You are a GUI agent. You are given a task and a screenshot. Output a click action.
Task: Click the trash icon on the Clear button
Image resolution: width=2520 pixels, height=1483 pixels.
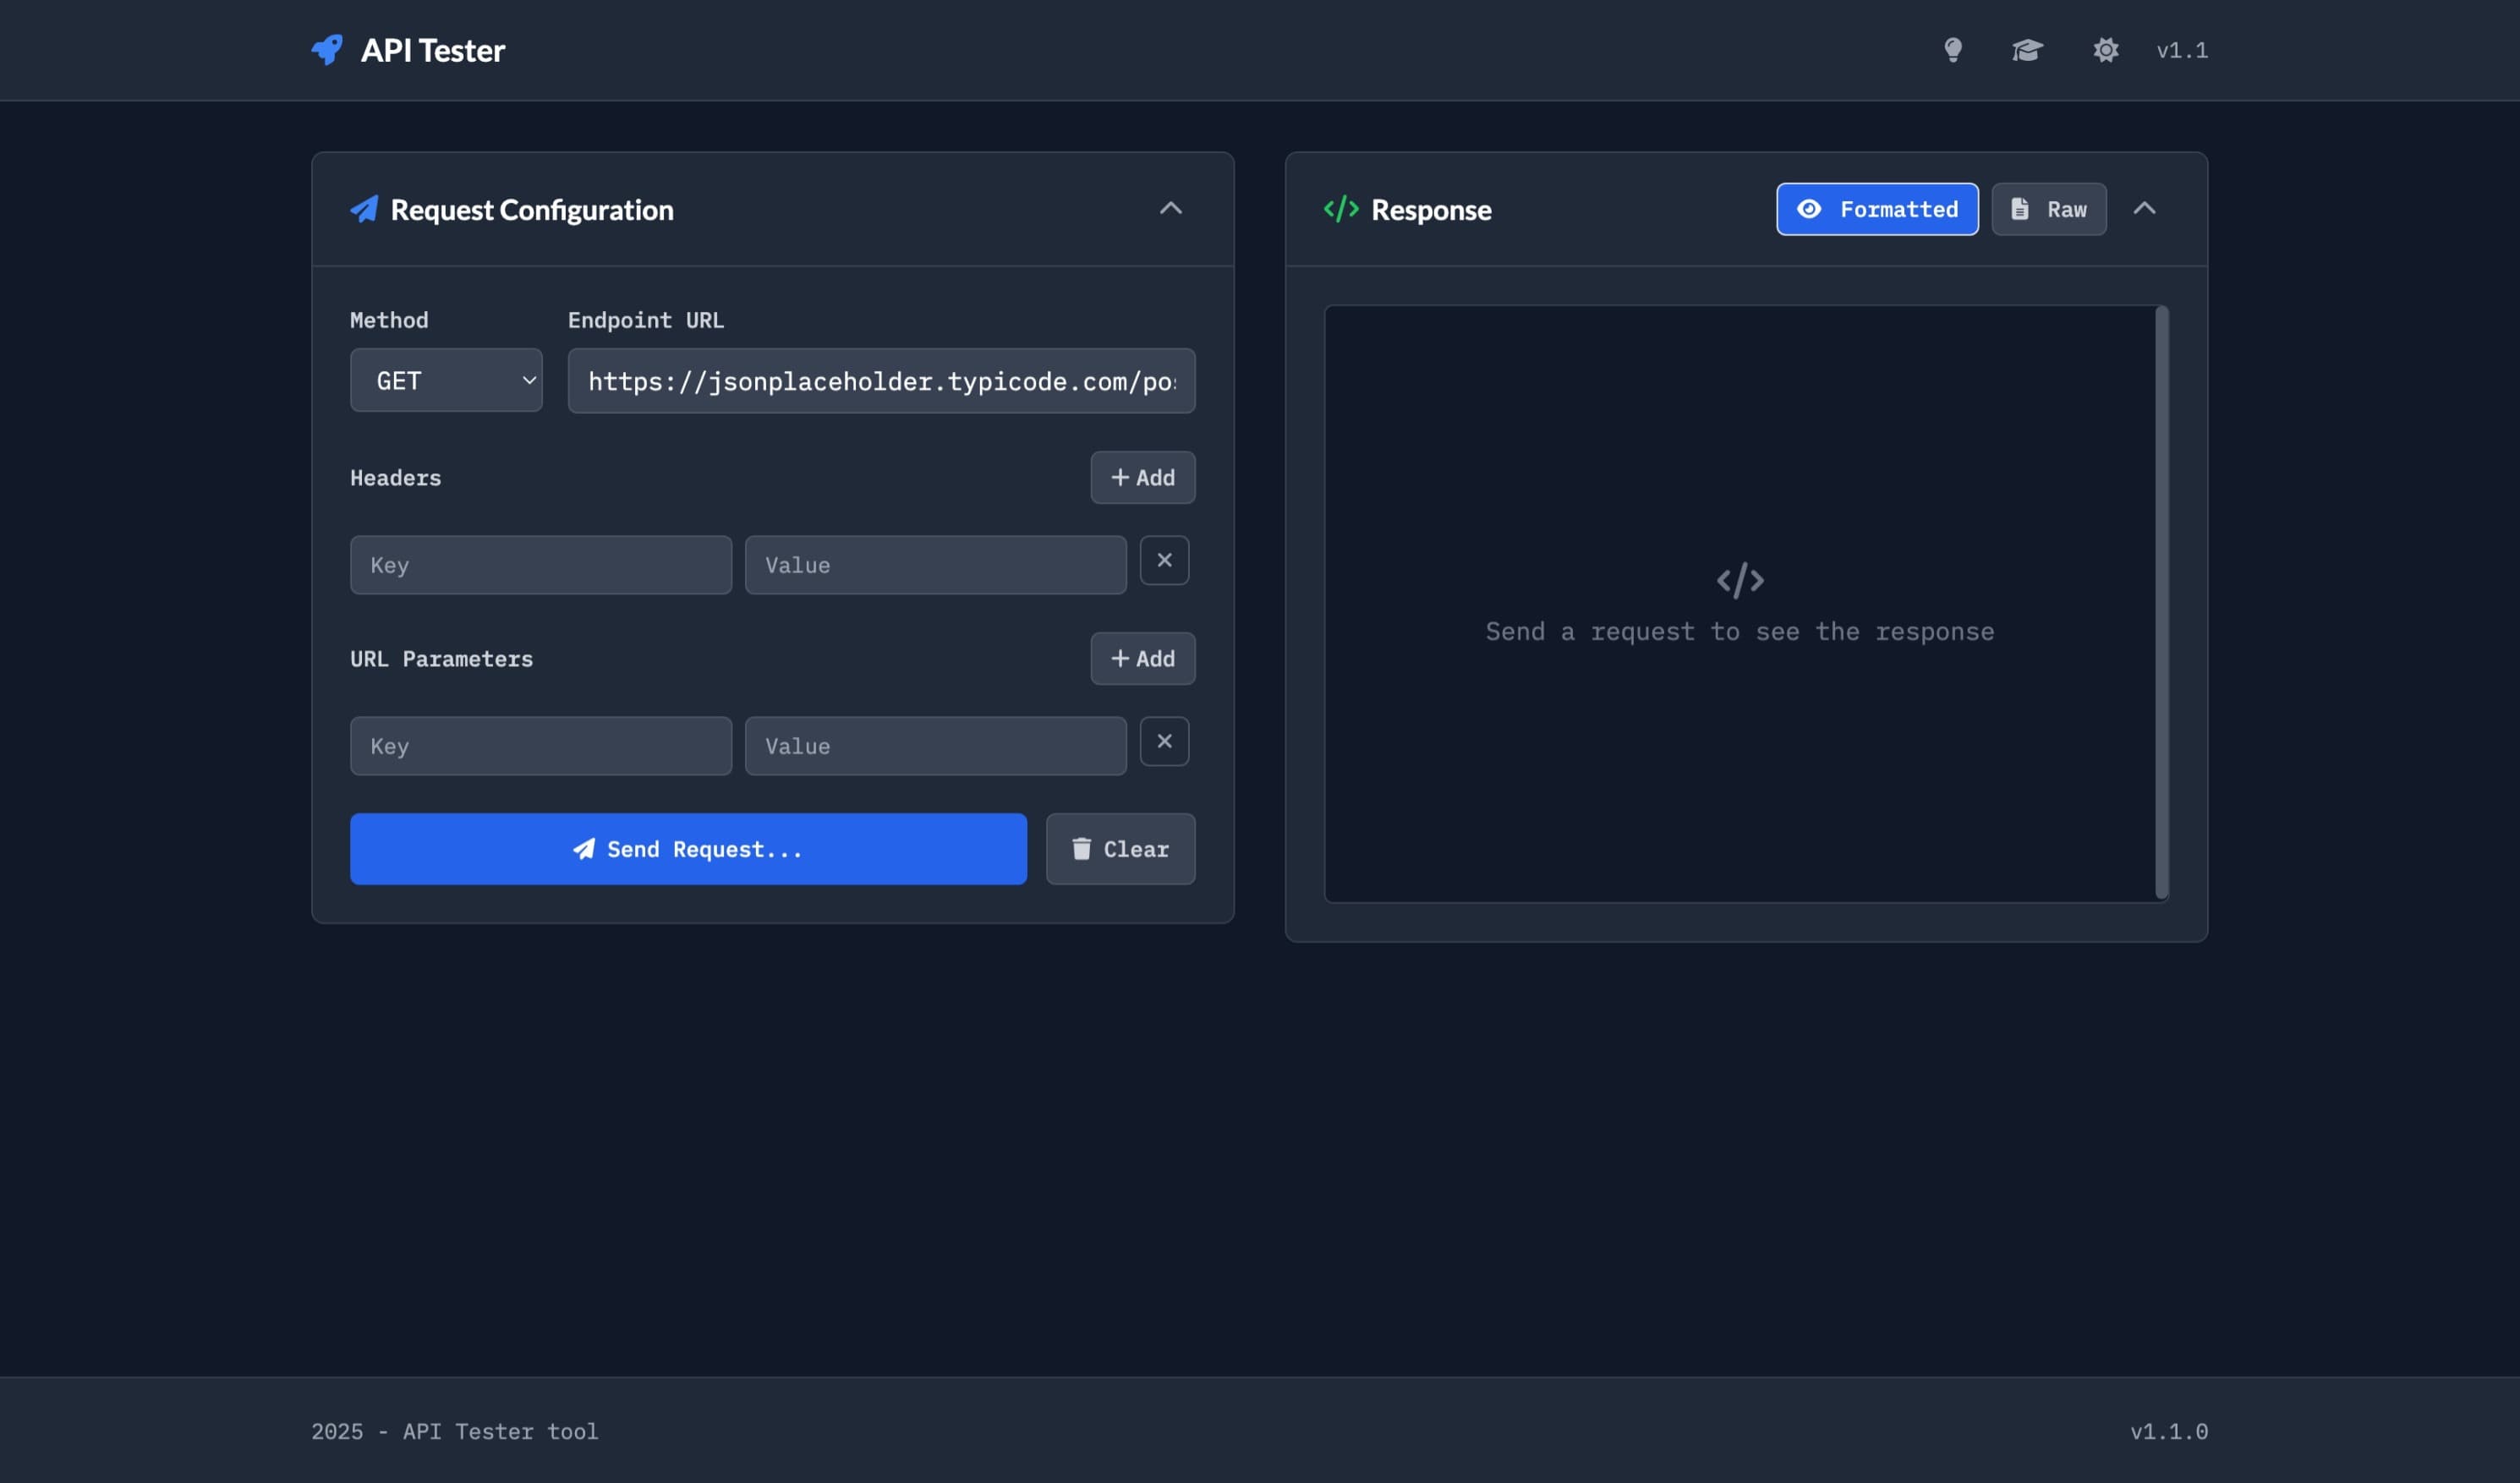point(1081,848)
